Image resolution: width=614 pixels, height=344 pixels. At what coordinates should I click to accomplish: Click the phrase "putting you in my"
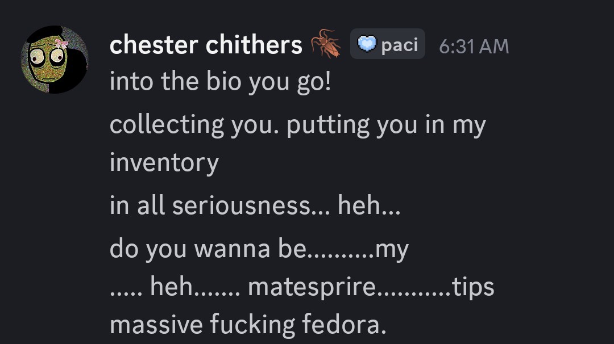(386, 125)
